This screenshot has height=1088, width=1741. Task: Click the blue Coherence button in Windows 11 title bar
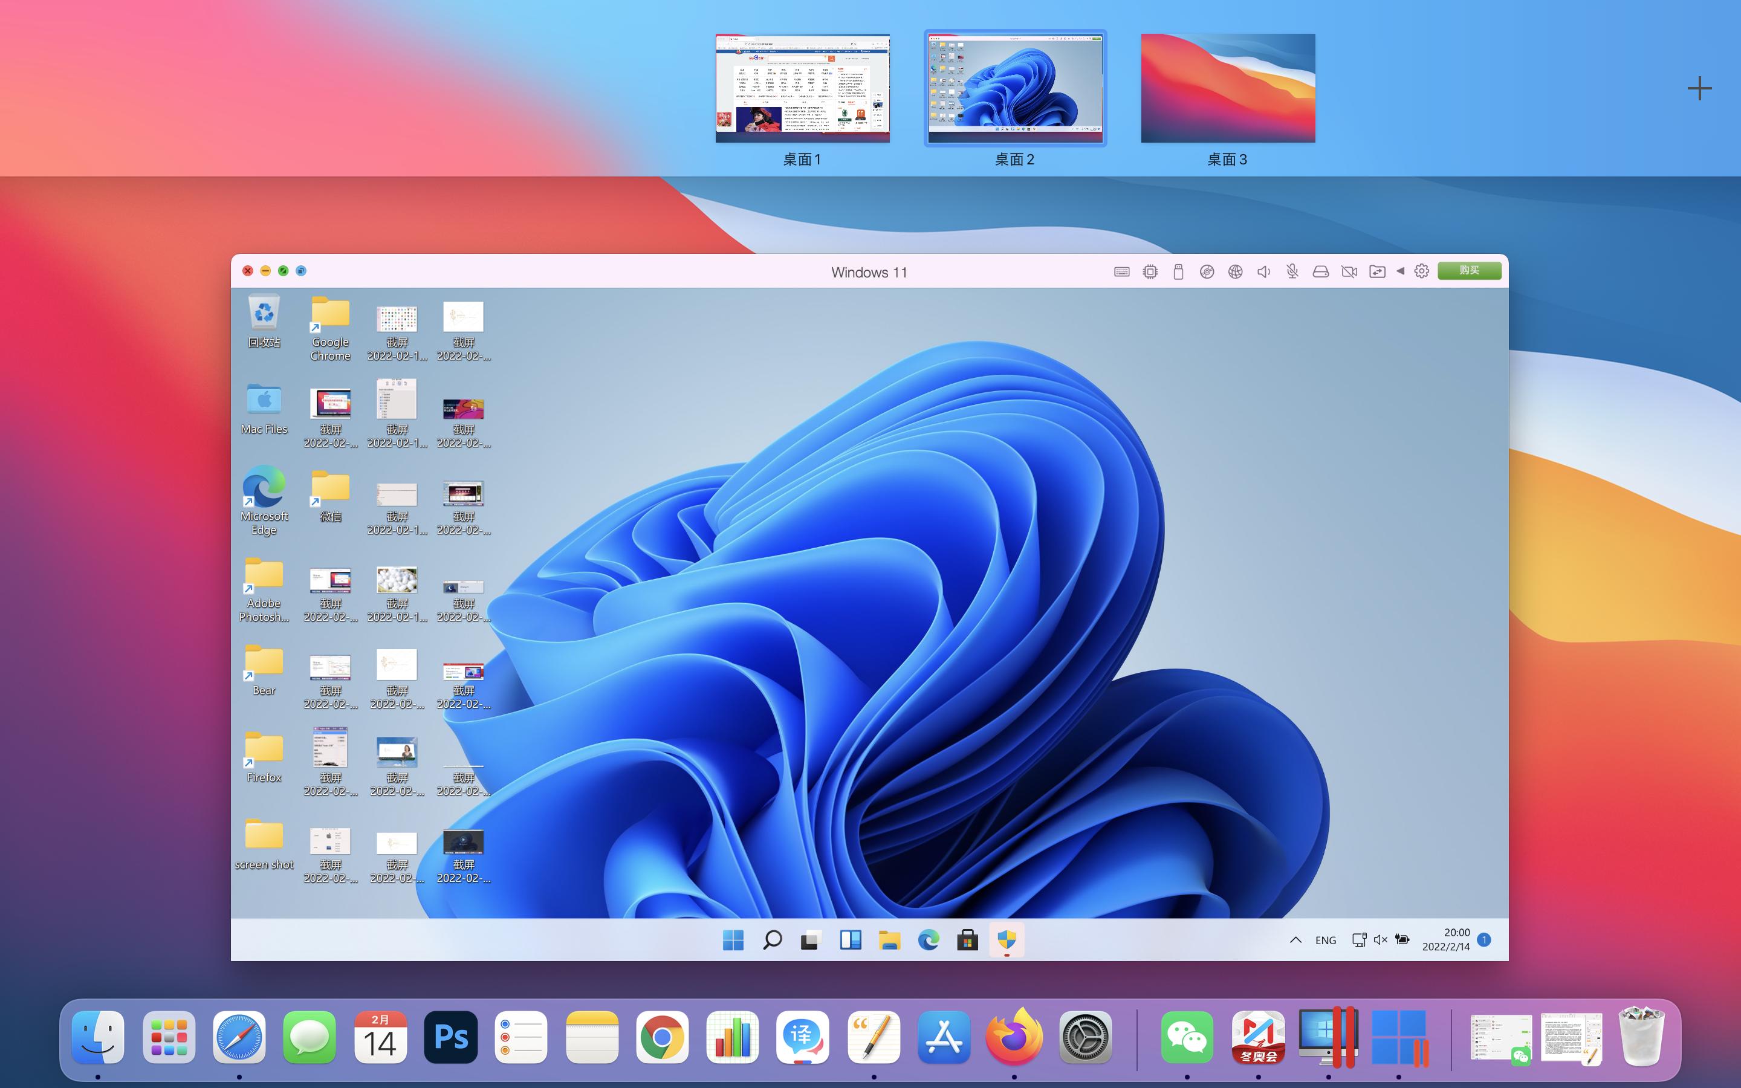click(x=302, y=271)
